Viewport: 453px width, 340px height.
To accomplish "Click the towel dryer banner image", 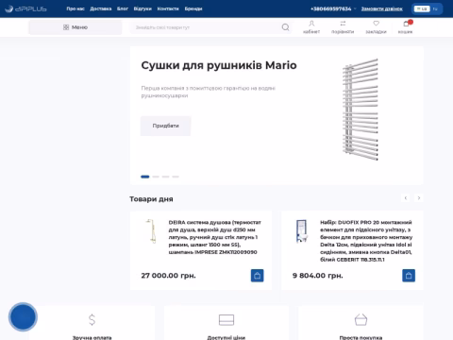I will click(361, 110).
